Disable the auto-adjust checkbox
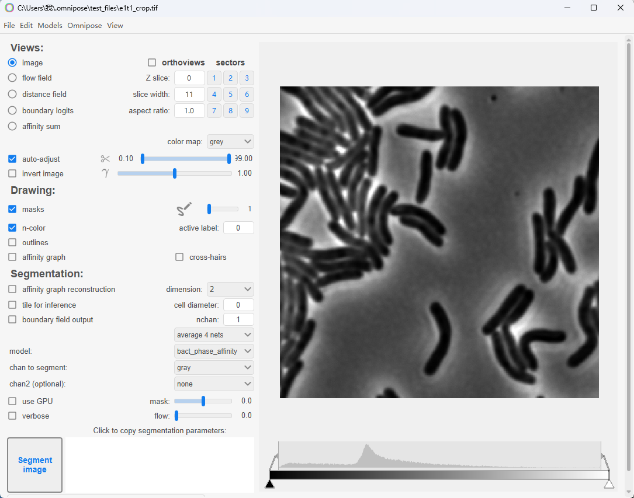634x498 pixels. (12, 159)
